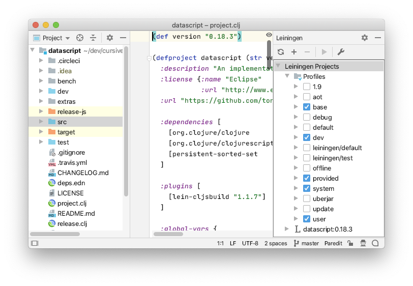Screen dimensions: 413x286
Task: Expand the src folder
Action: 41,122
